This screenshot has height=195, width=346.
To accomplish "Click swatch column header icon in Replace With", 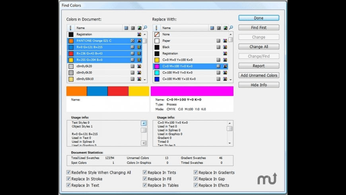I will point(156,28).
